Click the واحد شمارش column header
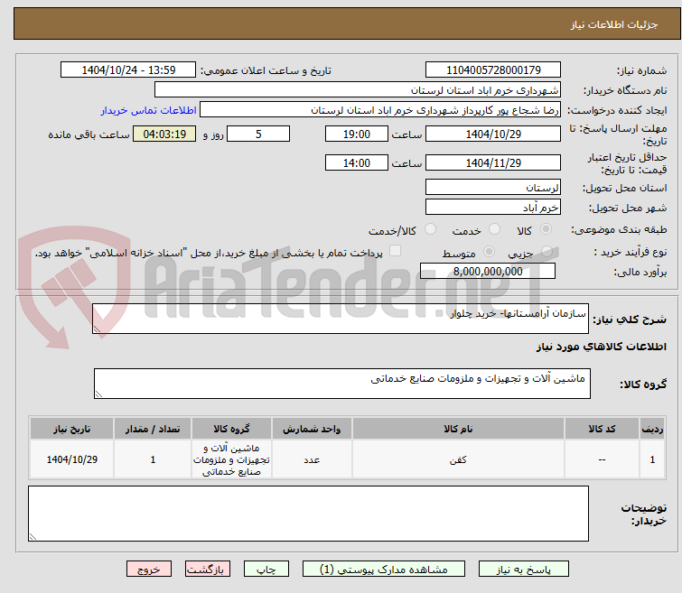 (312, 429)
